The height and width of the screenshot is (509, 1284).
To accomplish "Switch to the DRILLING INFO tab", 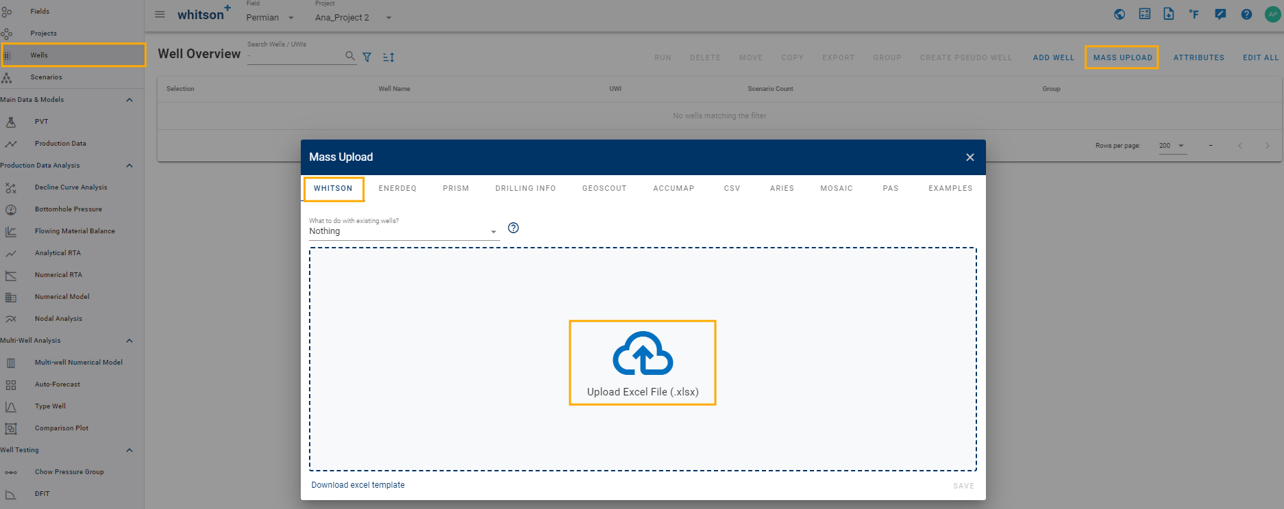I will point(526,188).
